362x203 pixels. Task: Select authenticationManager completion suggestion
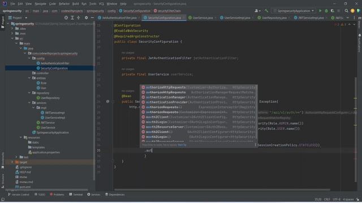click(x=199, y=98)
